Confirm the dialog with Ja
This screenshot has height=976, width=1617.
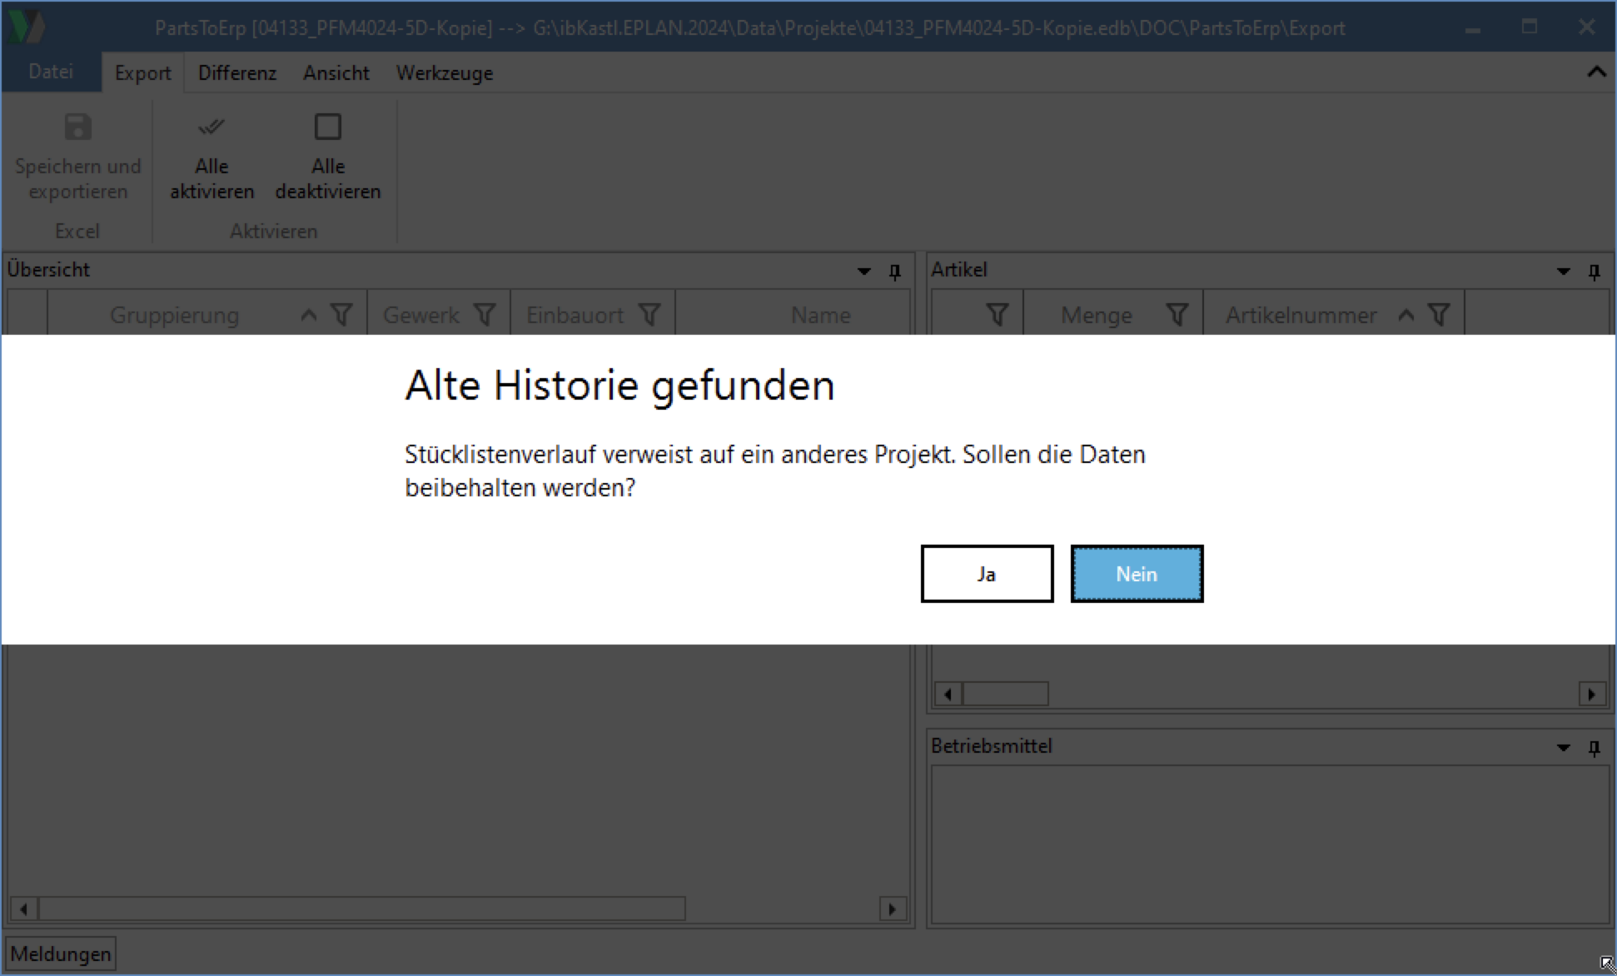point(987,574)
